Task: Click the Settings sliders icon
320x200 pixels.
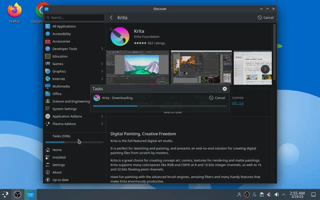Action: [x=48, y=165]
